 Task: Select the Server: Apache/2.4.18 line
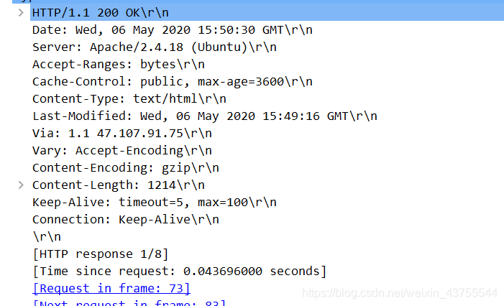[x=155, y=47]
